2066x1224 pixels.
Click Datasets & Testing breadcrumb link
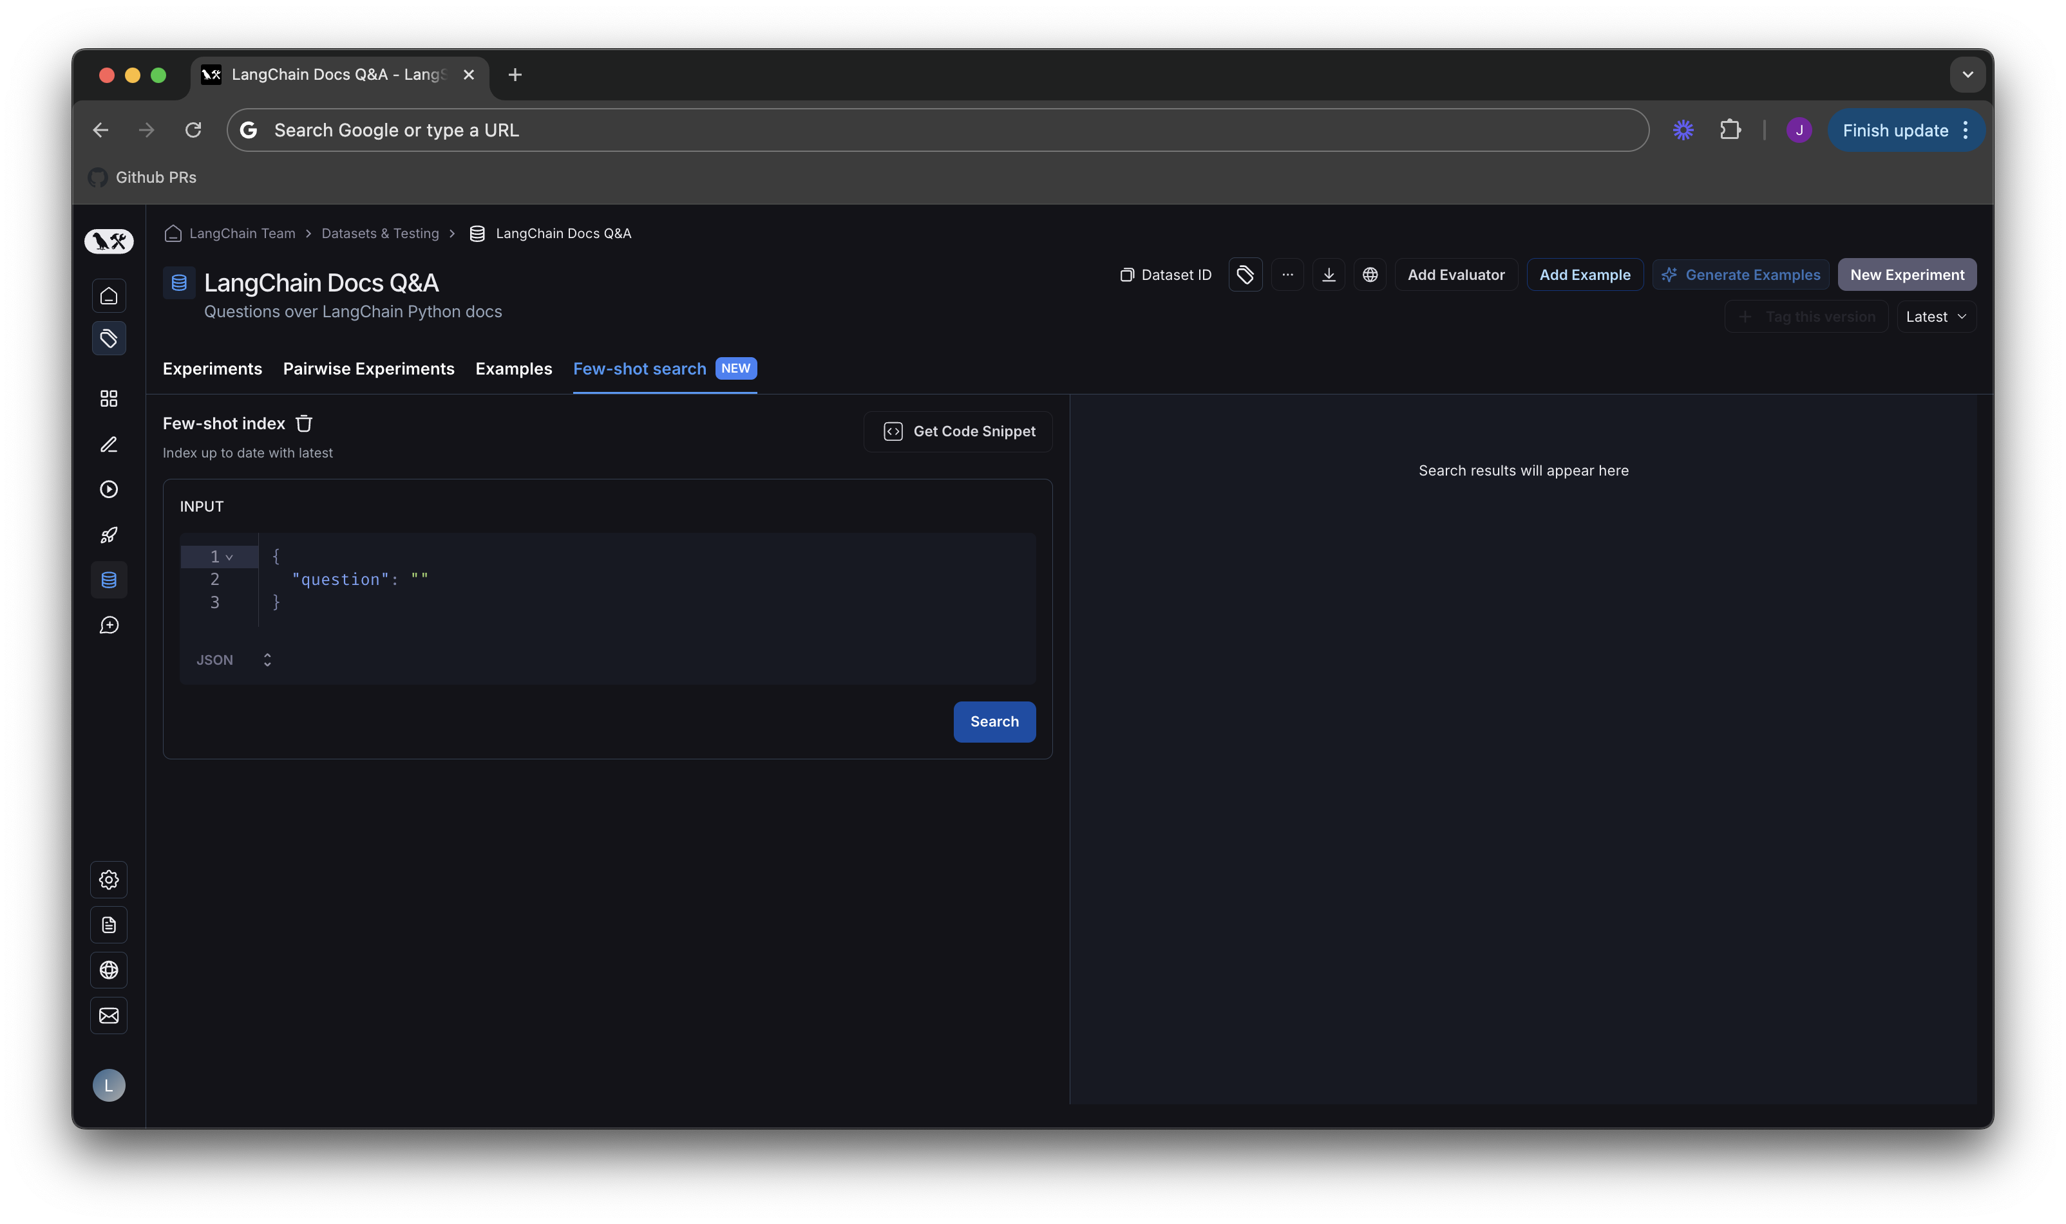point(380,234)
